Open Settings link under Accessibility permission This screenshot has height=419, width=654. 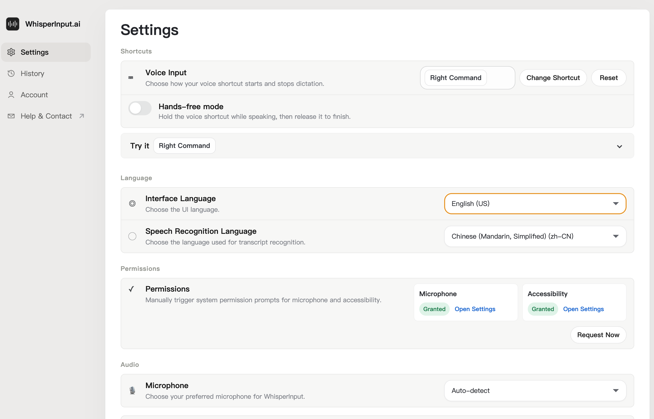tap(583, 309)
